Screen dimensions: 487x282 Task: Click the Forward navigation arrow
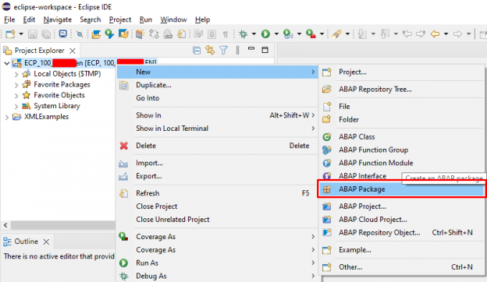pyautogui.click(x=457, y=33)
